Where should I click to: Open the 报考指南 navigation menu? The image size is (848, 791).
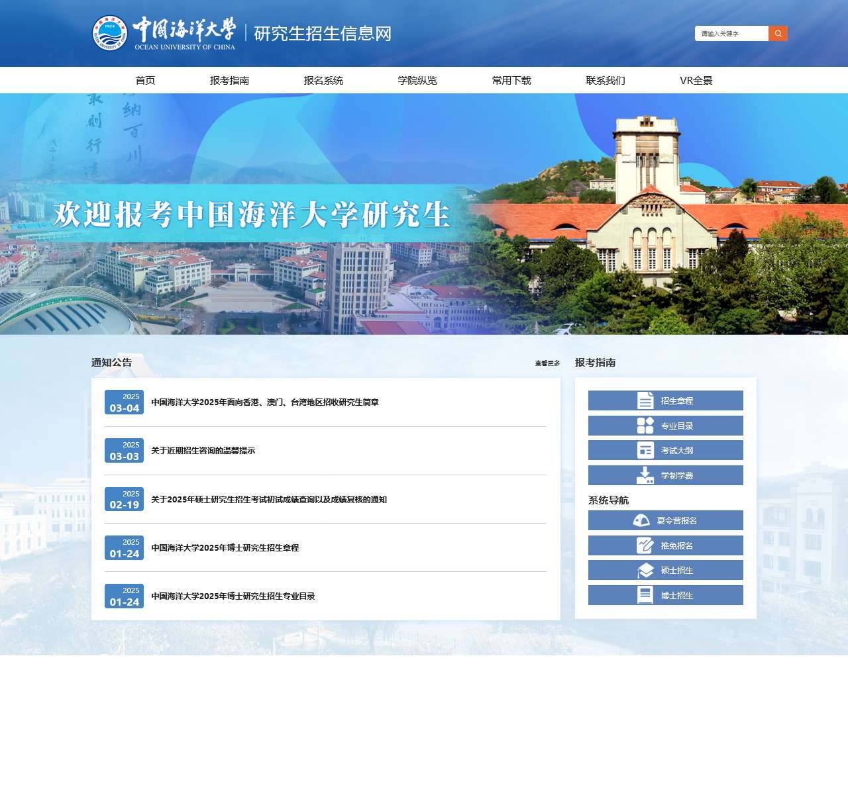[229, 80]
